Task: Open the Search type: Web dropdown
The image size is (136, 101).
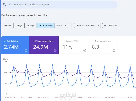Action: pos(87,26)
